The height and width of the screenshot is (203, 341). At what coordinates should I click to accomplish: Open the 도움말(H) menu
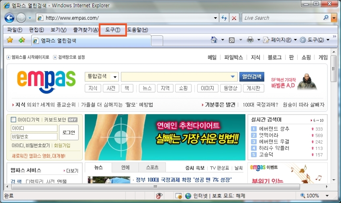point(137,30)
